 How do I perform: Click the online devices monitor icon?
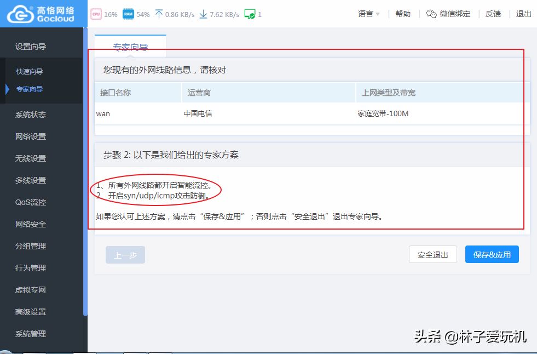(x=250, y=14)
